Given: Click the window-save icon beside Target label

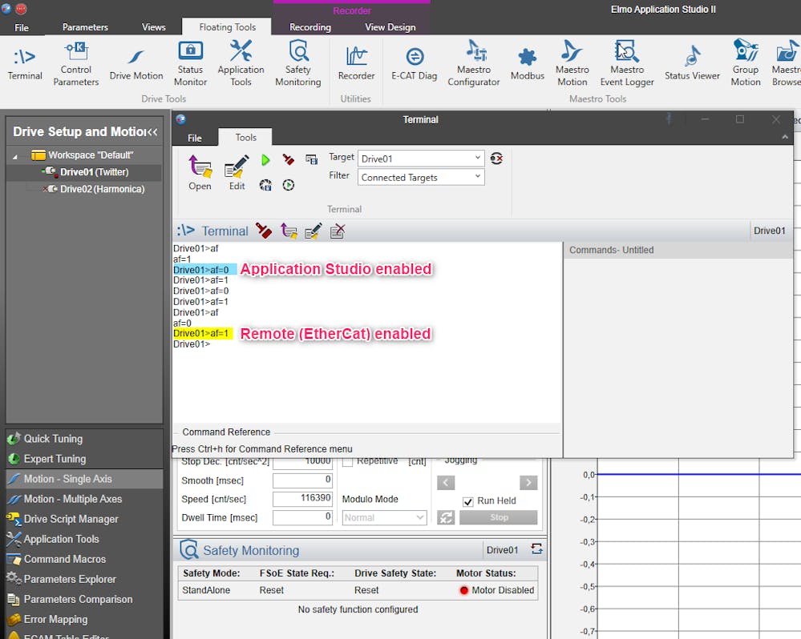Looking at the screenshot, I should click(x=311, y=159).
